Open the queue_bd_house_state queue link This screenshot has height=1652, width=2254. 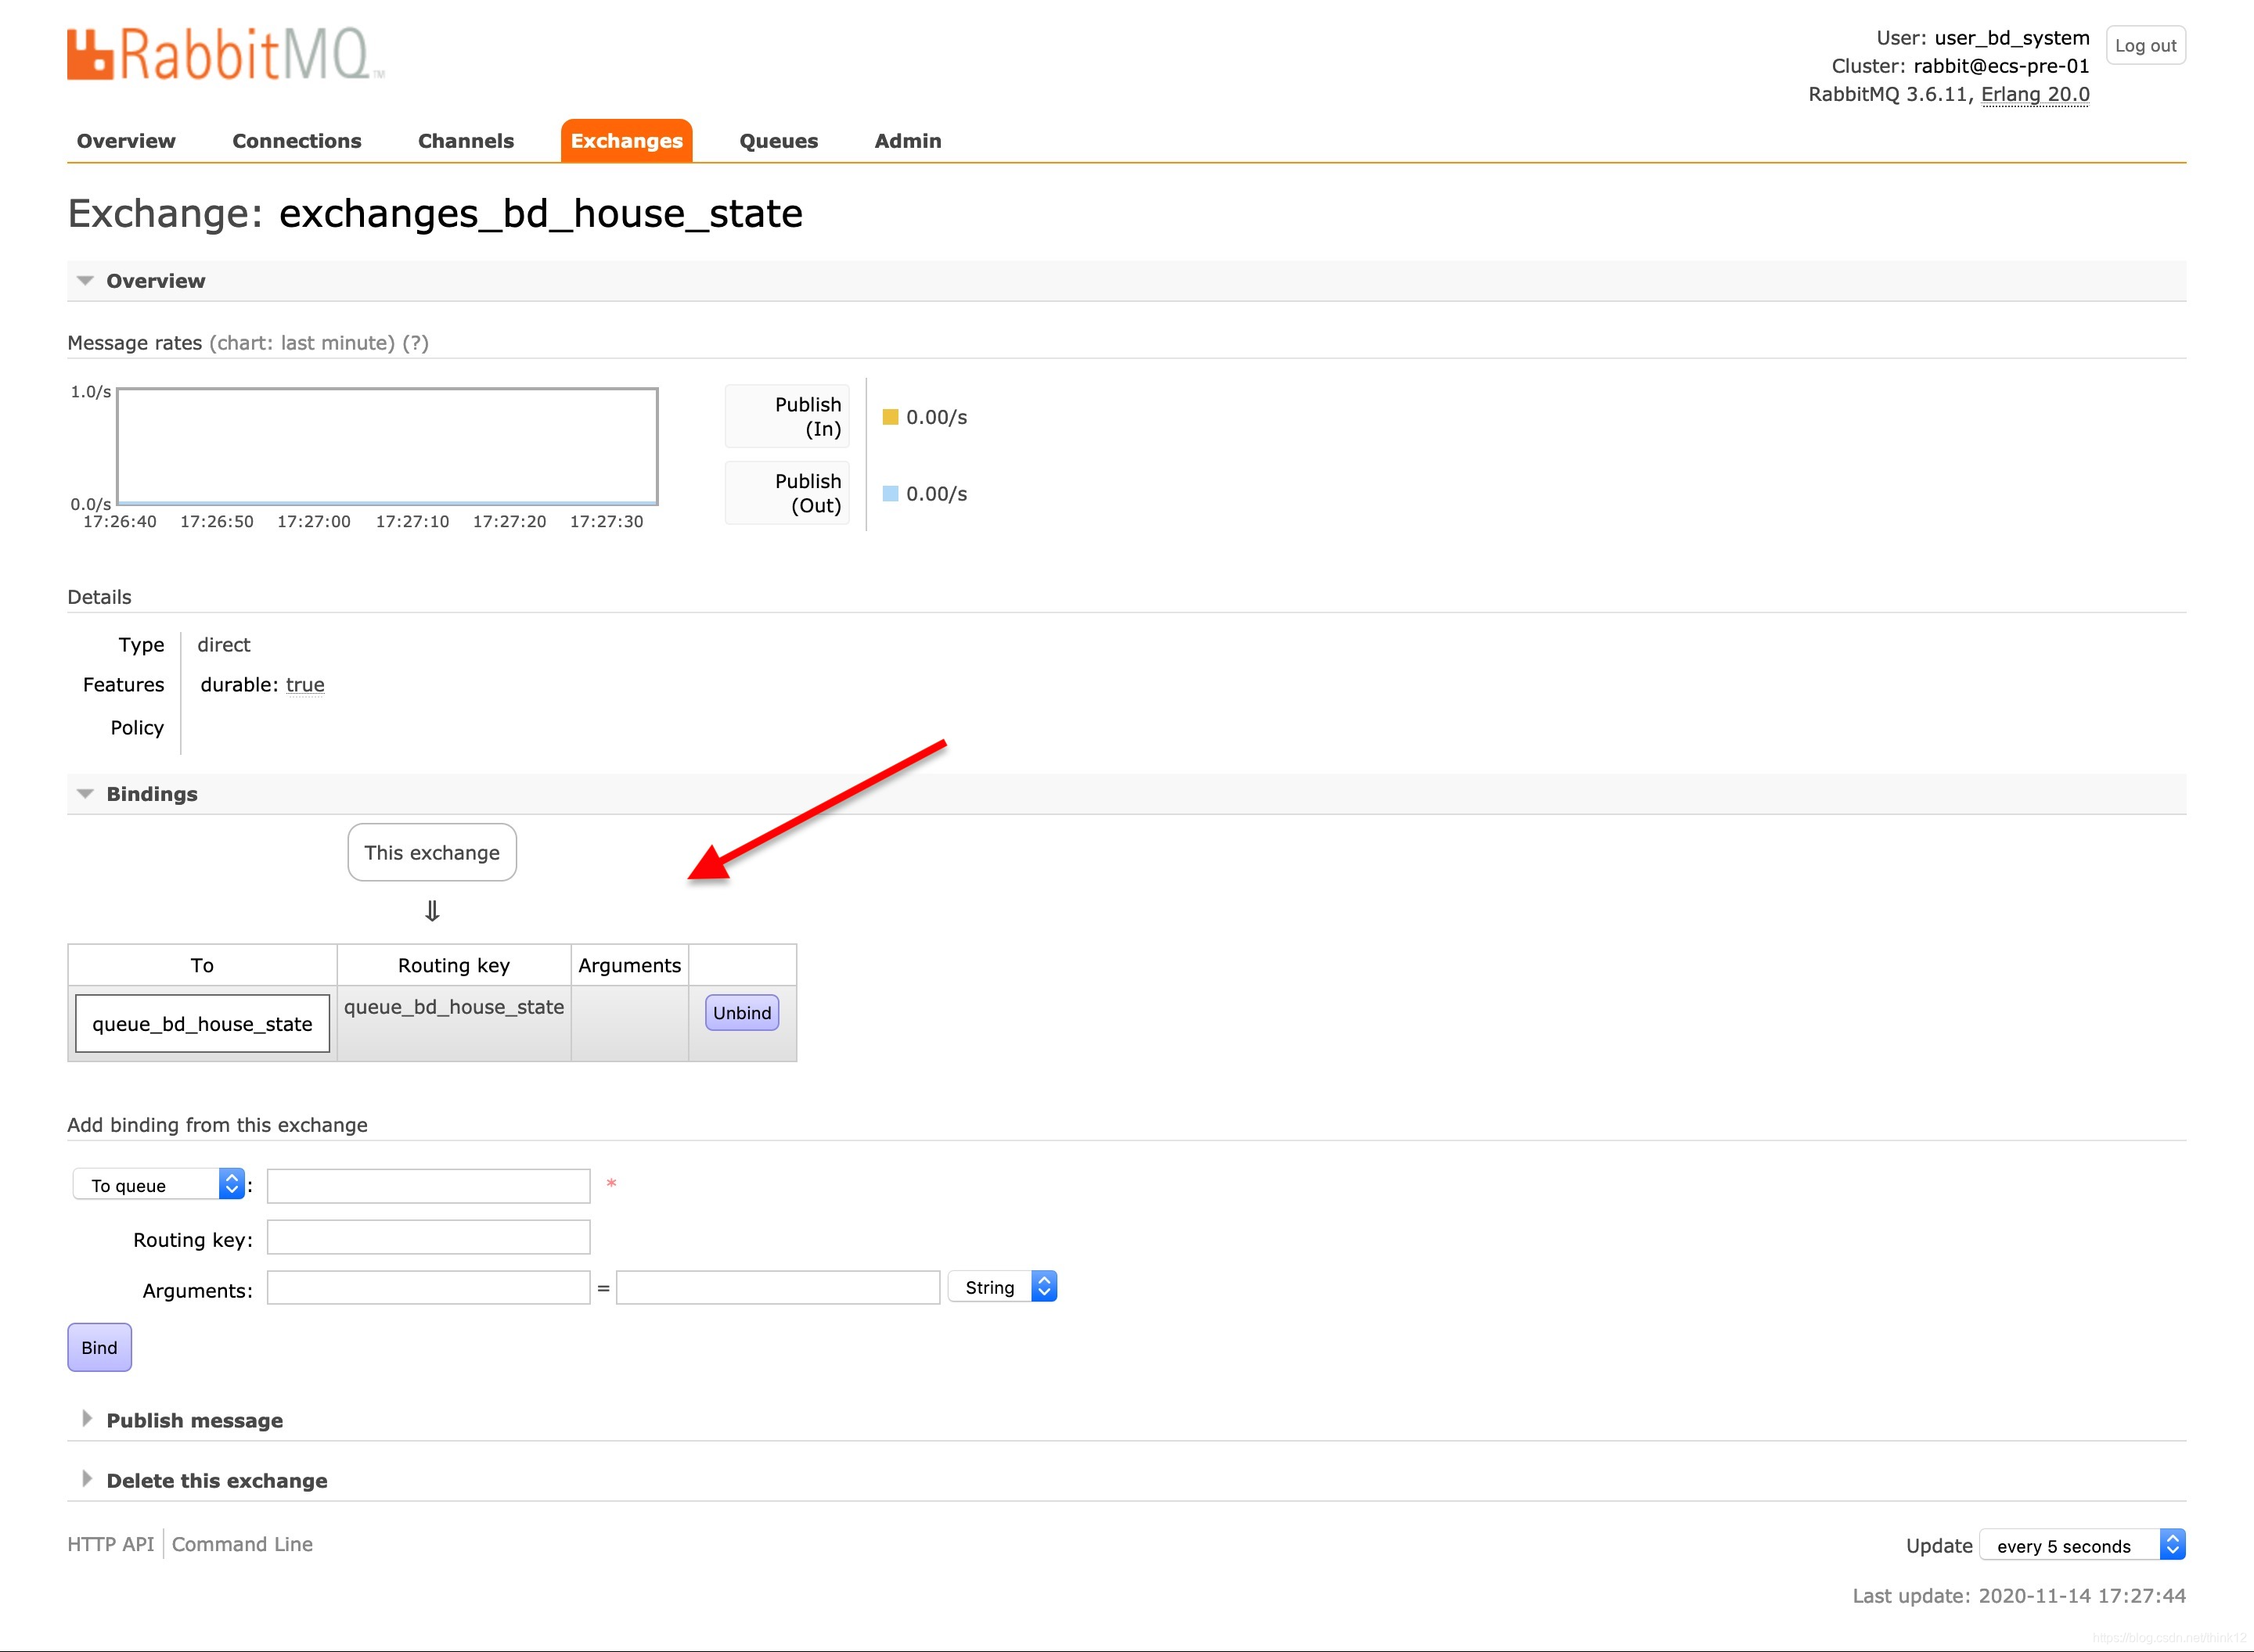(202, 1024)
